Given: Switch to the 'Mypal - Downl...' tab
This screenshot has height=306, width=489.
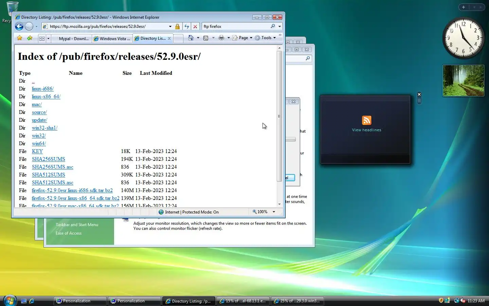Looking at the screenshot, I should coord(72,38).
